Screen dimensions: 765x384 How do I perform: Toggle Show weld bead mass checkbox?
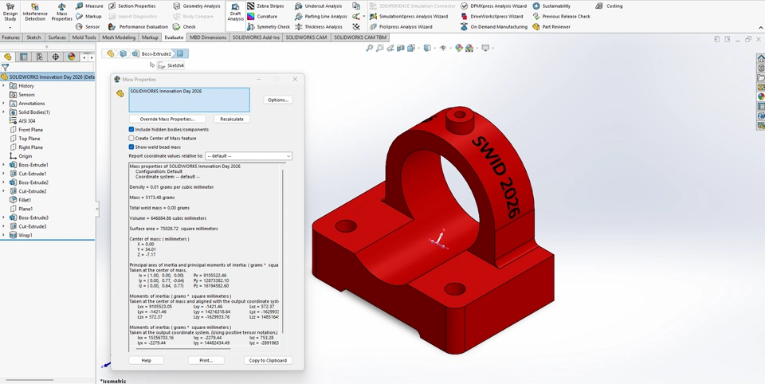pos(131,147)
